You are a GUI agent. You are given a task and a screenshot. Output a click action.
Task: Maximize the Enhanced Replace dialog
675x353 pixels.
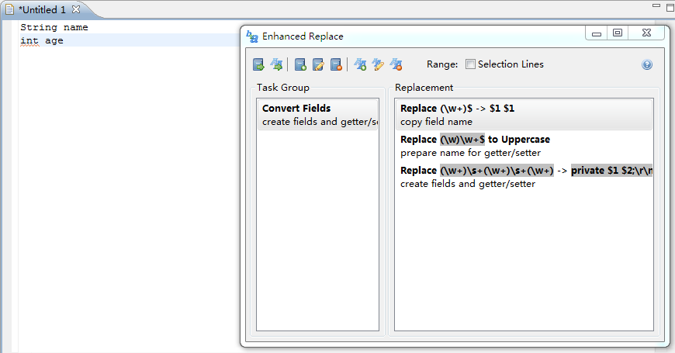click(x=618, y=33)
